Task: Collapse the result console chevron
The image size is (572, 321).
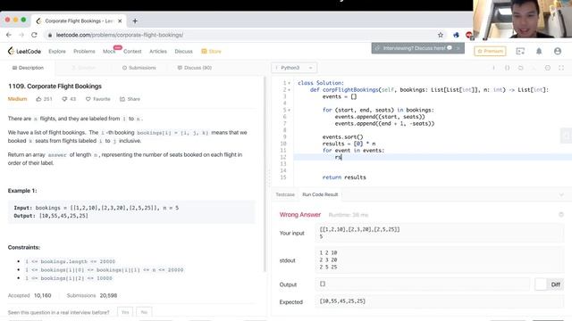Action: pyautogui.click(x=561, y=194)
